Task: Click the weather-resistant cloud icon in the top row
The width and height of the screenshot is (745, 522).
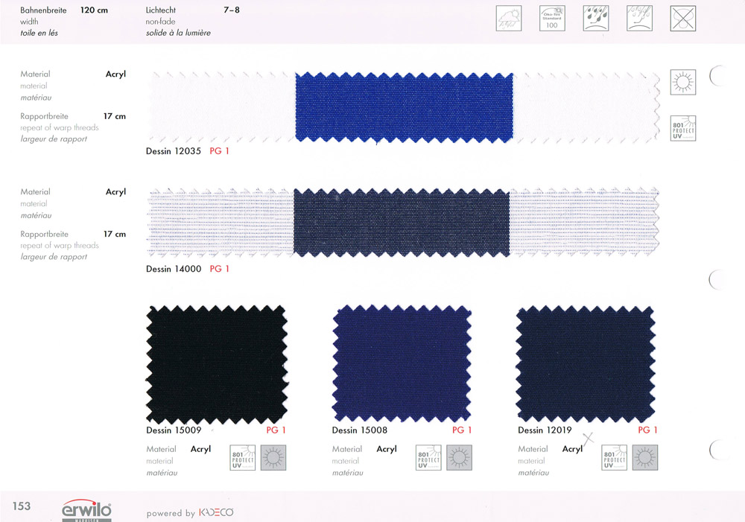Action: 508,19
